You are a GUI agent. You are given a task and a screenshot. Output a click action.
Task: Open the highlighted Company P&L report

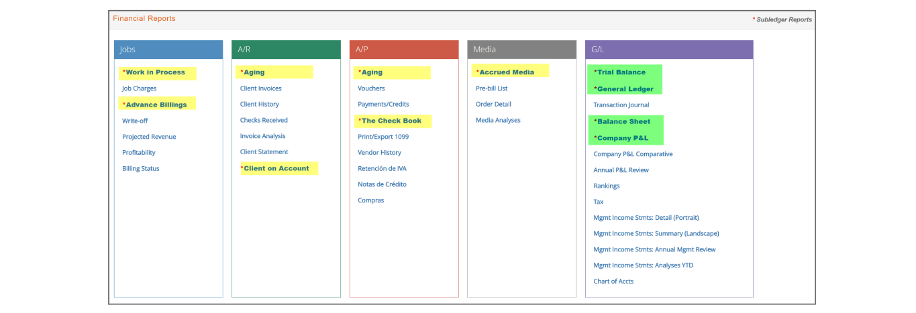623,138
